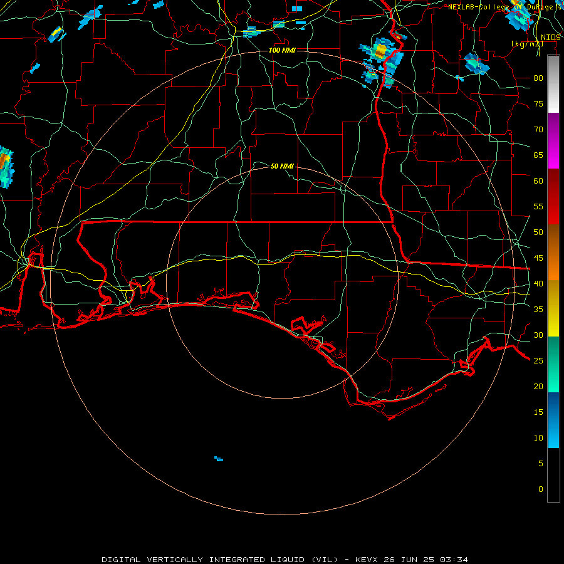
Task: Click the "65" scale value
Action: 538,155
